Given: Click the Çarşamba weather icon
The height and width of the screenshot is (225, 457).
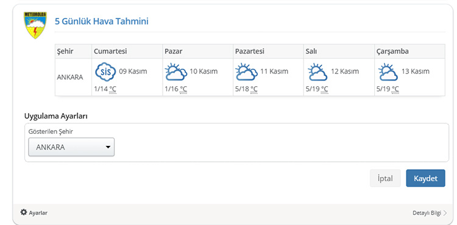Looking at the screenshot, I should point(388,72).
